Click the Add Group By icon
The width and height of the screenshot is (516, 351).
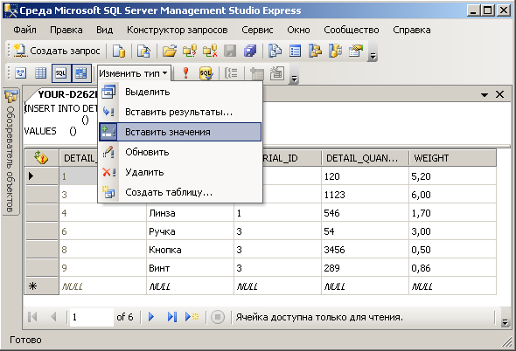tap(231, 73)
